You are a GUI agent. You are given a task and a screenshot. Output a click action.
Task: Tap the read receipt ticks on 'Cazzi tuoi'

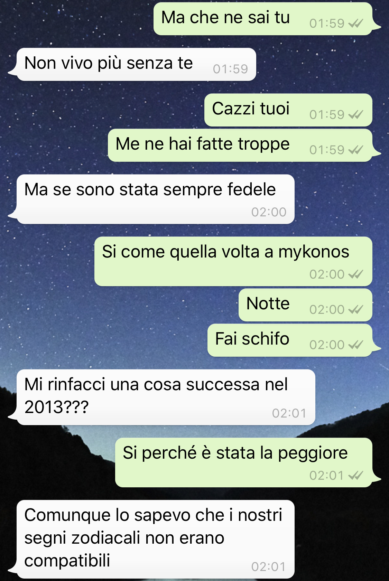click(x=356, y=115)
